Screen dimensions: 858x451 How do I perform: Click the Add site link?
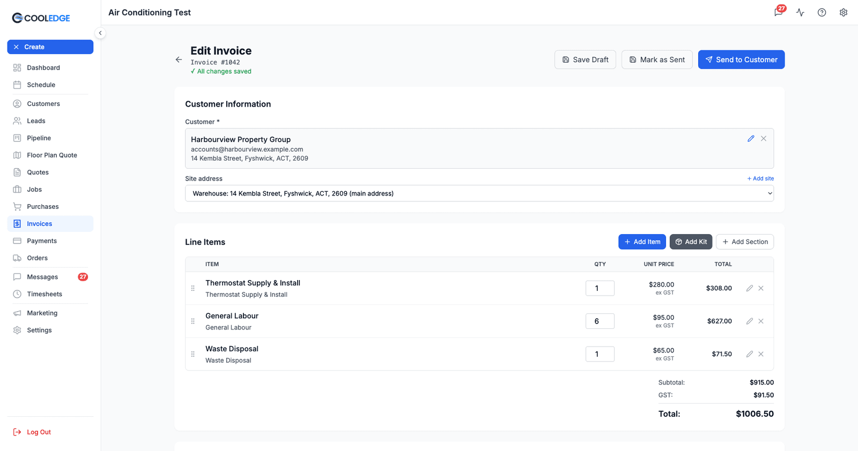coord(760,178)
